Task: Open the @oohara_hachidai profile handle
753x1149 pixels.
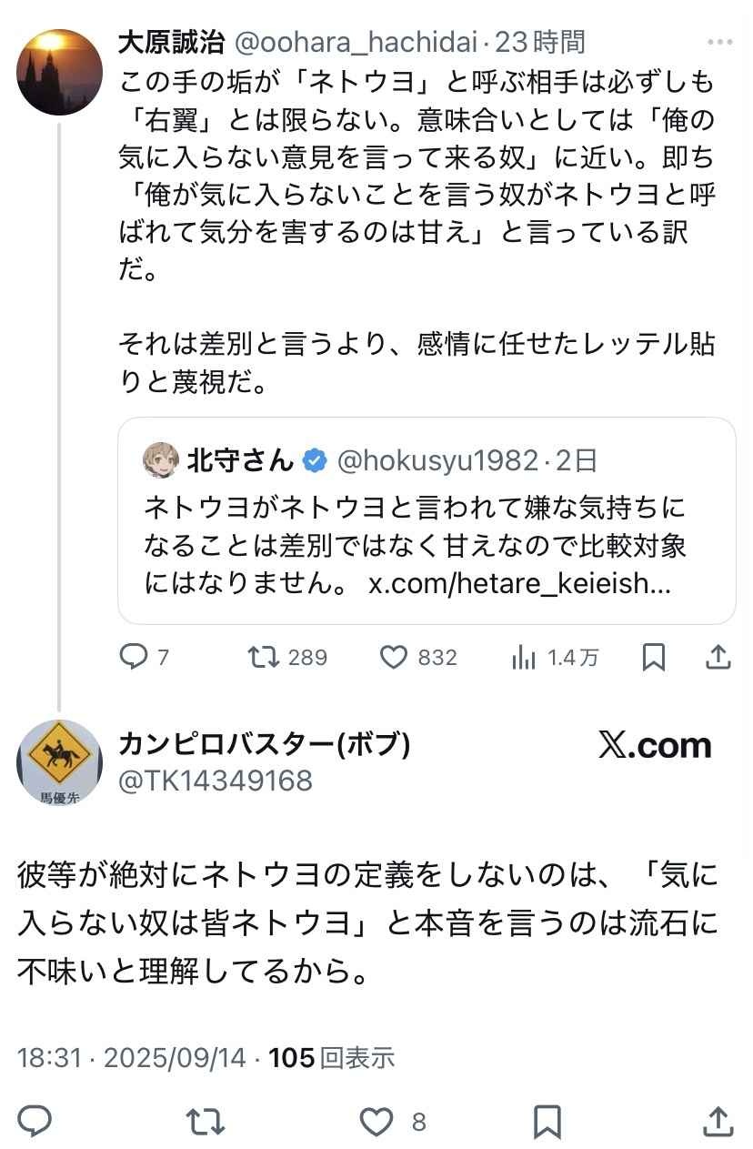Action: click(x=356, y=42)
